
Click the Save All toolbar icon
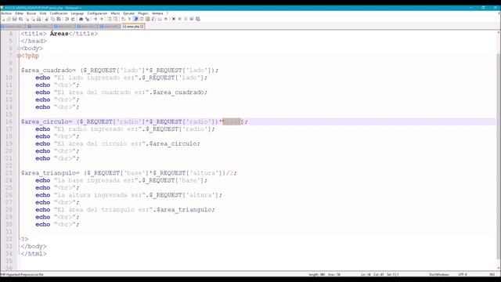[x=20, y=19]
